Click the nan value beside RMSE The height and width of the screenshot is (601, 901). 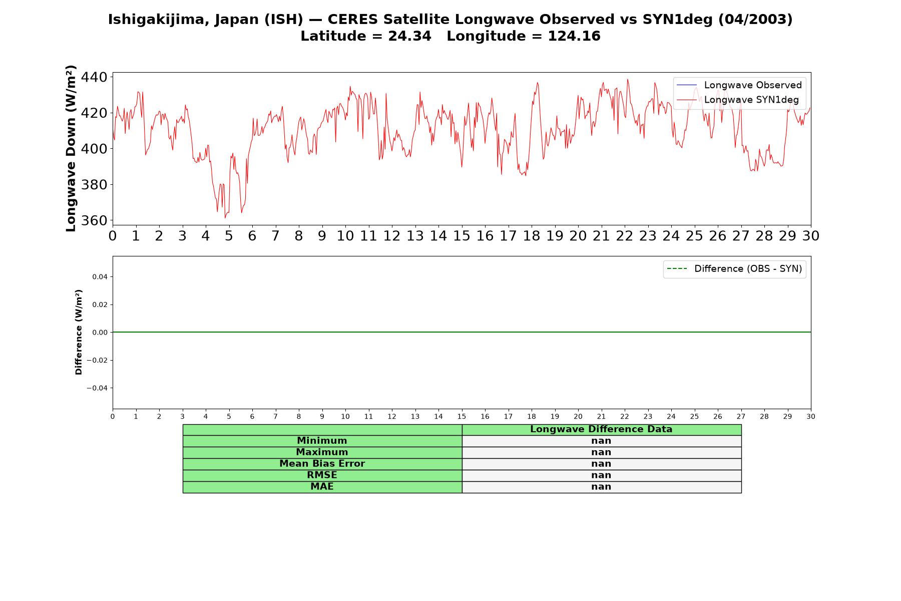point(601,475)
